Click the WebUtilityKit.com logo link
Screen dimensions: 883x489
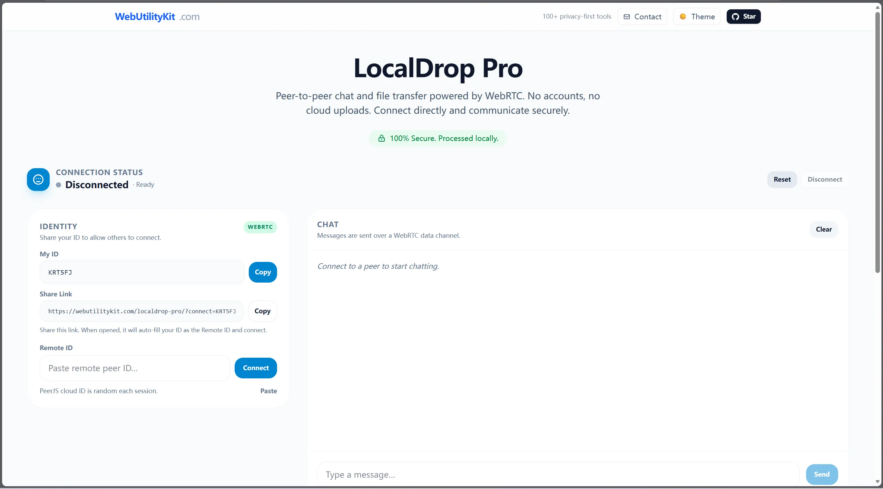pyautogui.click(x=157, y=17)
